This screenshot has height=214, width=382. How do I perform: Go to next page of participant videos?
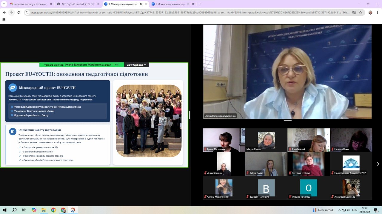click(378, 164)
